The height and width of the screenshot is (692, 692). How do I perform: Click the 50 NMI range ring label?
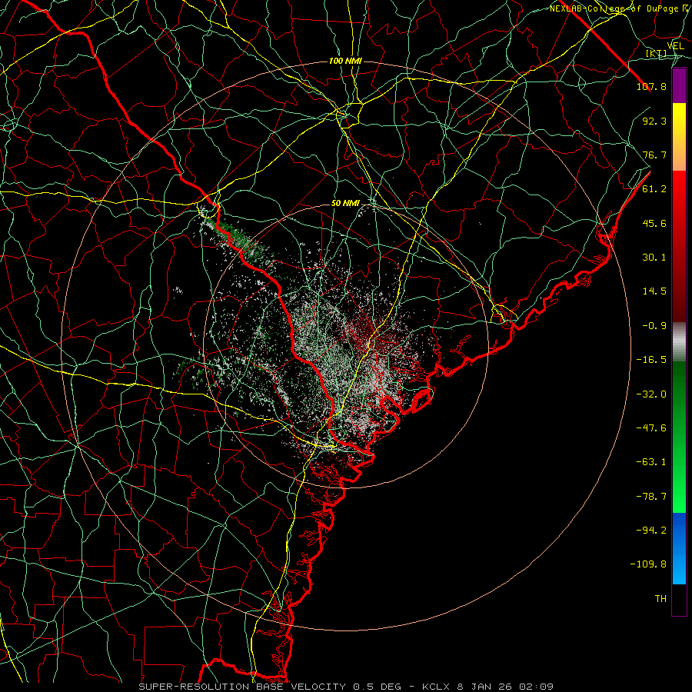tap(345, 204)
